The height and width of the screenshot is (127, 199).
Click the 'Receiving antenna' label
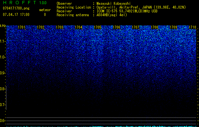point(73,15)
